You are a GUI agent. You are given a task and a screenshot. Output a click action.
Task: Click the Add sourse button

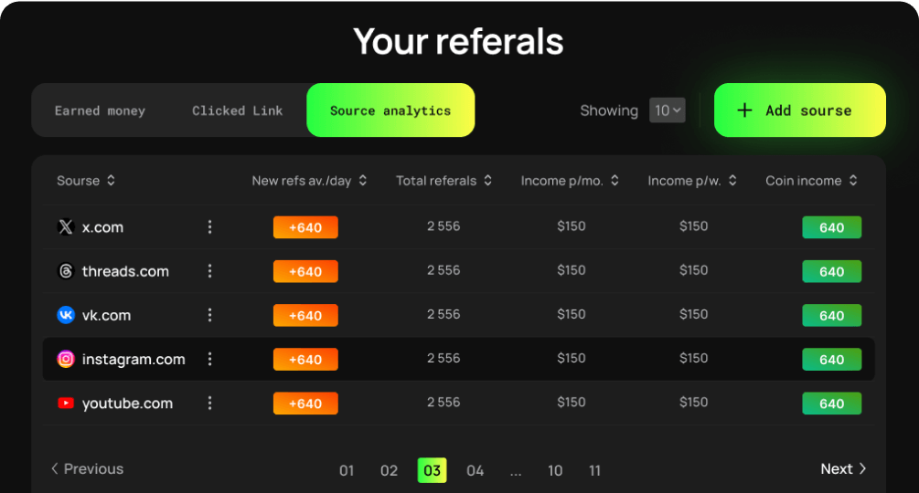pos(799,110)
